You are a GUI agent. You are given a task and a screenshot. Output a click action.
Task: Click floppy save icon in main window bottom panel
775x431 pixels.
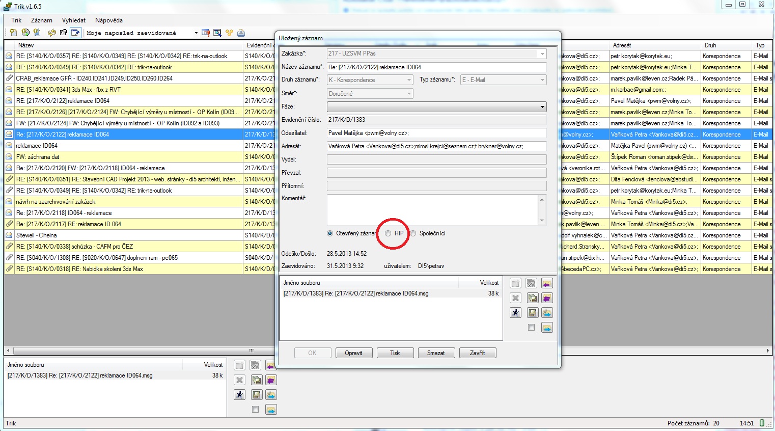click(x=256, y=394)
